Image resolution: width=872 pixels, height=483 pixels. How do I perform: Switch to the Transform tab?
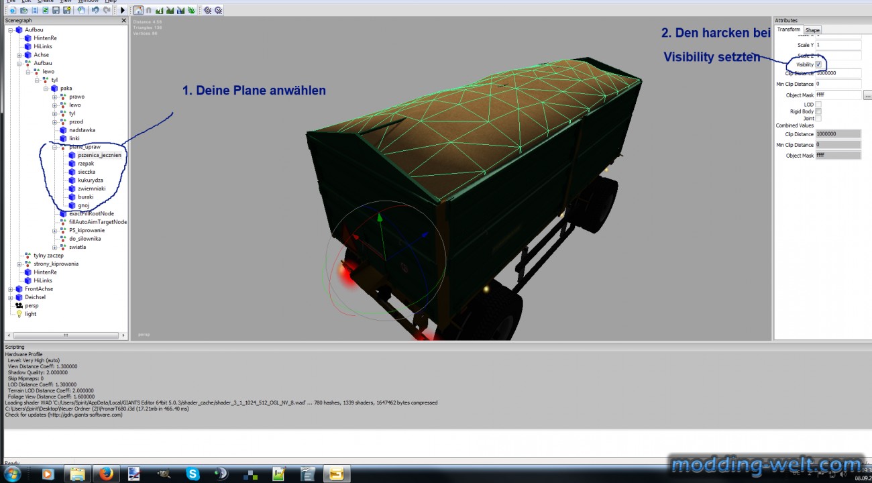789,30
